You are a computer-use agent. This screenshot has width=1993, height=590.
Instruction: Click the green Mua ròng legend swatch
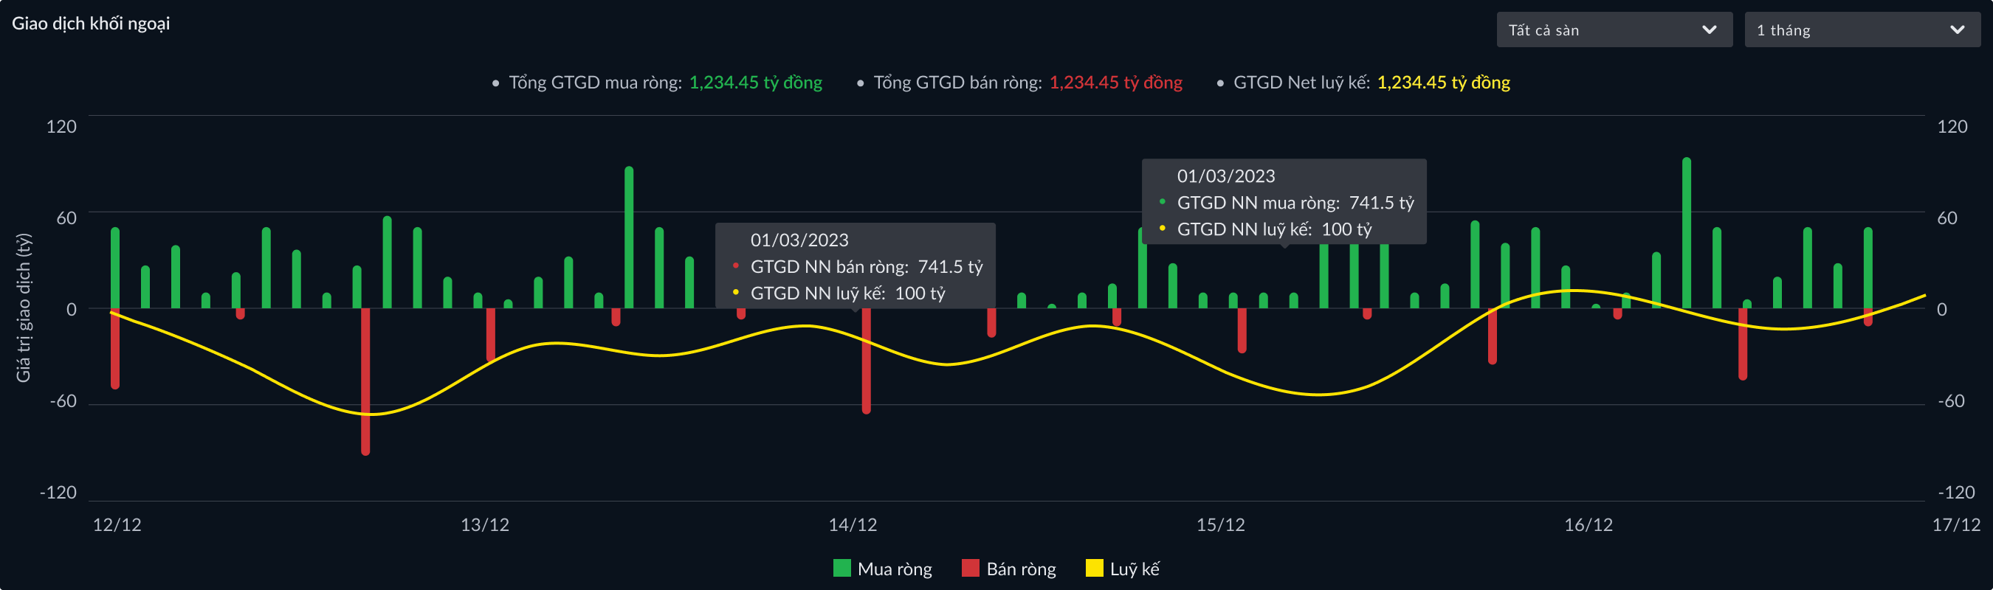(x=841, y=569)
